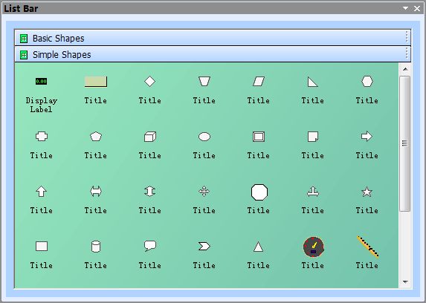Pick the diamond shape icon
The height and width of the screenshot is (303, 426).
[x=149, y=81]
